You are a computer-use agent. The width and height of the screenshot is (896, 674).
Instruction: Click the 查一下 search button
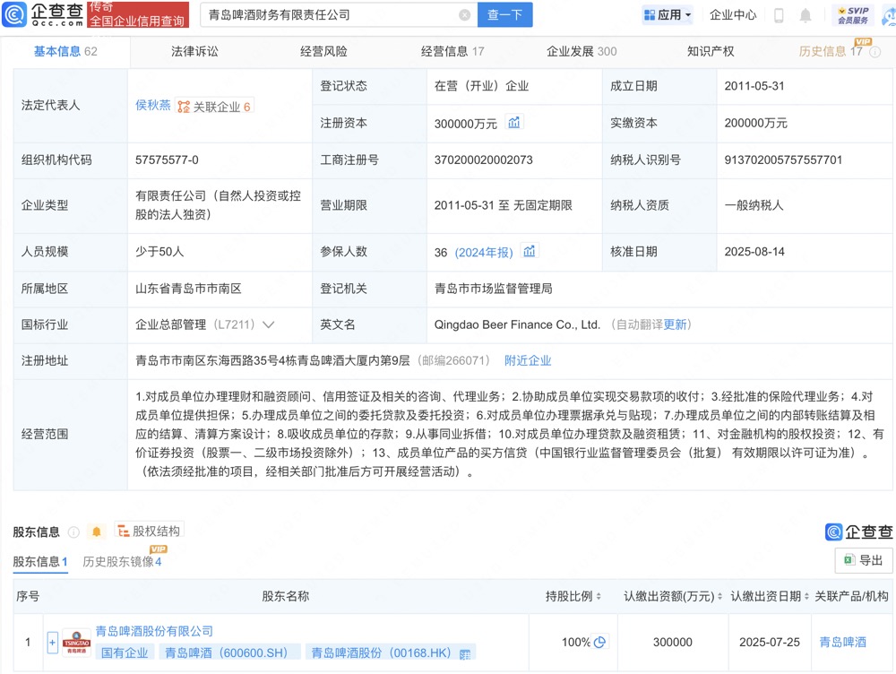[x=505, y=15]
